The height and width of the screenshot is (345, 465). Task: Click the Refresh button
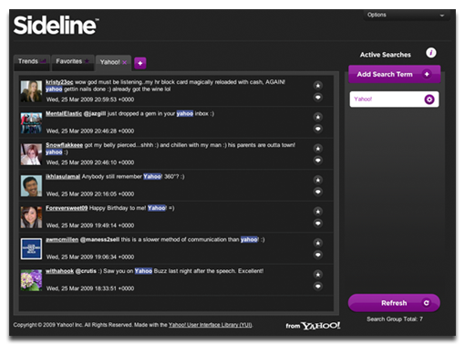pyautogui.click(x=394, y=303)
